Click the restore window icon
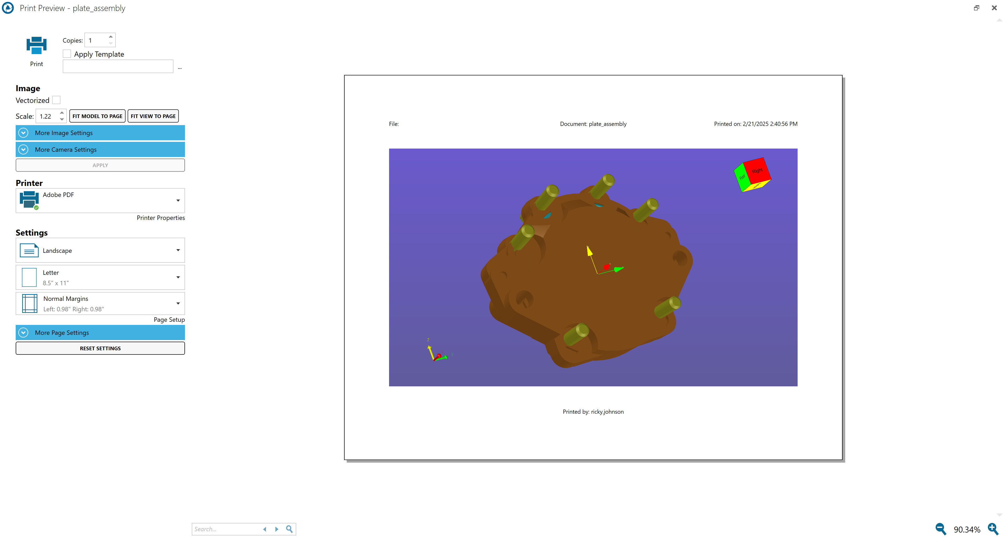Screen dimensions: 1003x537 click(x=976, y=8)
